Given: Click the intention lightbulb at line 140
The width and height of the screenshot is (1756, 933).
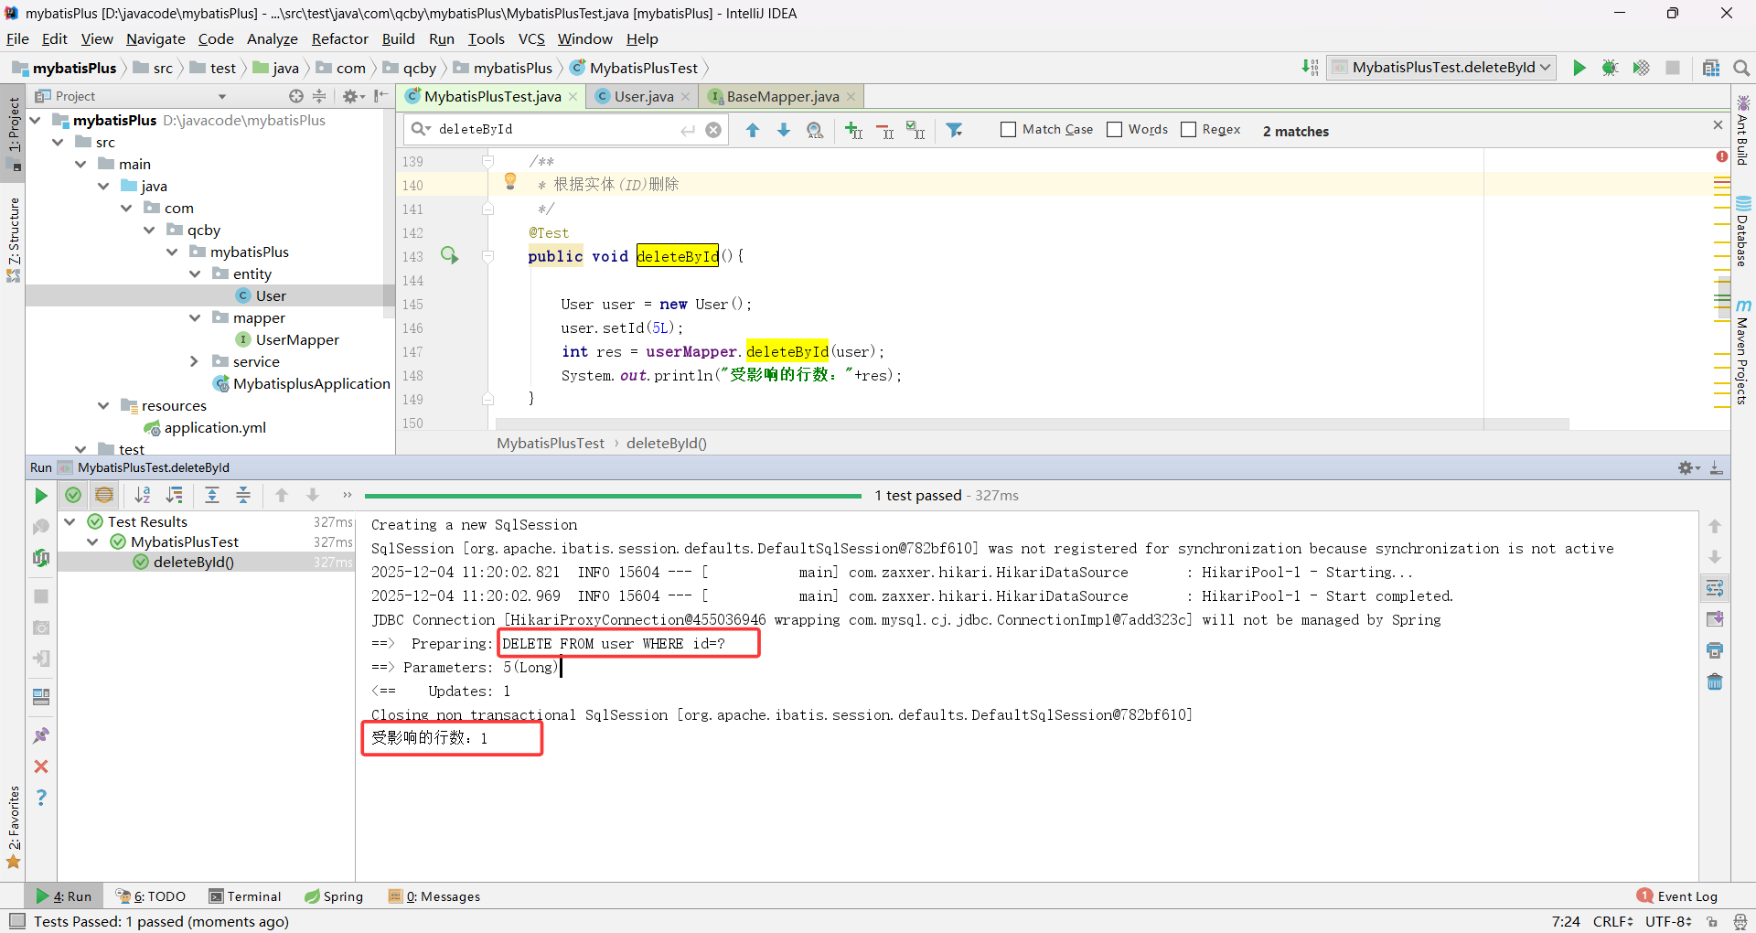Looking at the screenshot, I should [x=510, y=182].
